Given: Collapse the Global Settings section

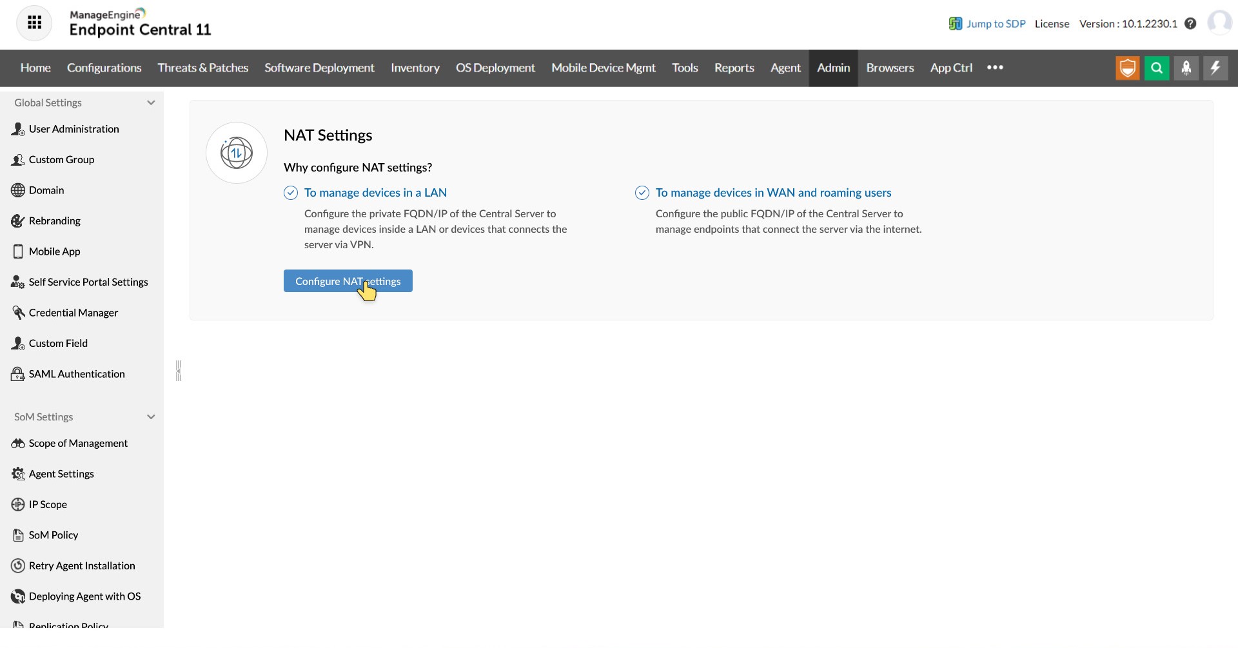Looking at the screenshot, I should (x=151, y=103).
